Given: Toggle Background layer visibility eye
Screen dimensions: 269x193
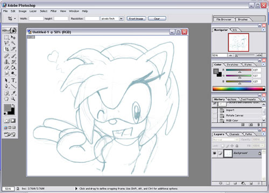Looking at the screenshot, I should tap(215, 153).
